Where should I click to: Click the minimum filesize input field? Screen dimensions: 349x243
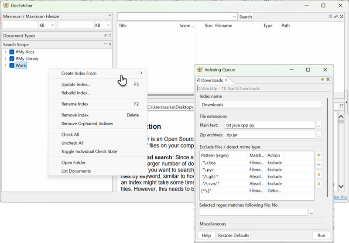[20, 25]
